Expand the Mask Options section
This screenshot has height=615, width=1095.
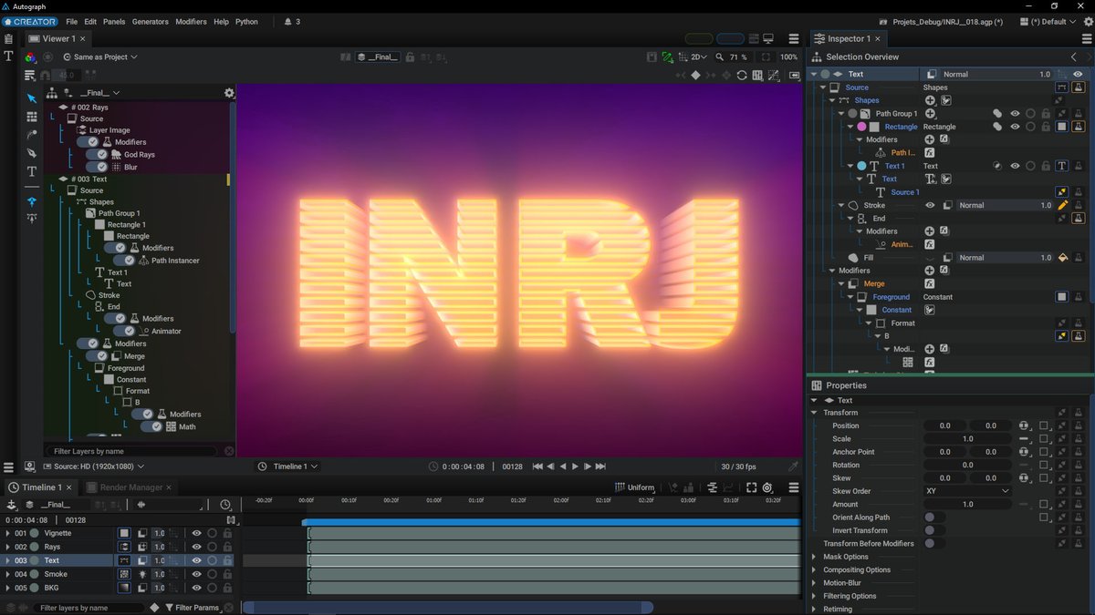pyautogui.click(x=845, y=557)
